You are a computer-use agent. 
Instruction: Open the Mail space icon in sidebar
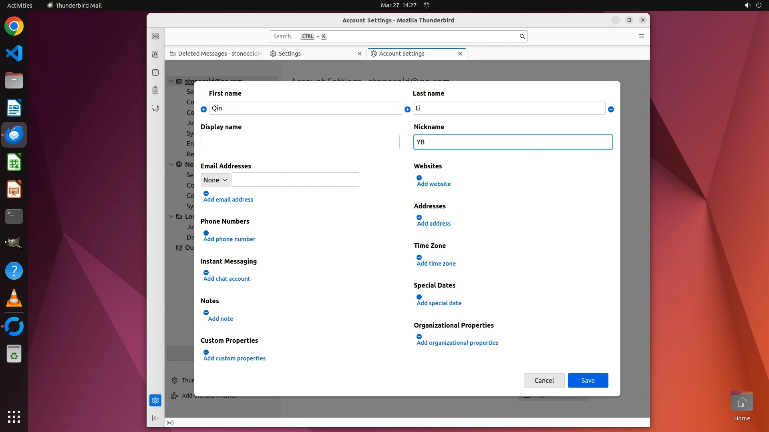pos(155,36)
